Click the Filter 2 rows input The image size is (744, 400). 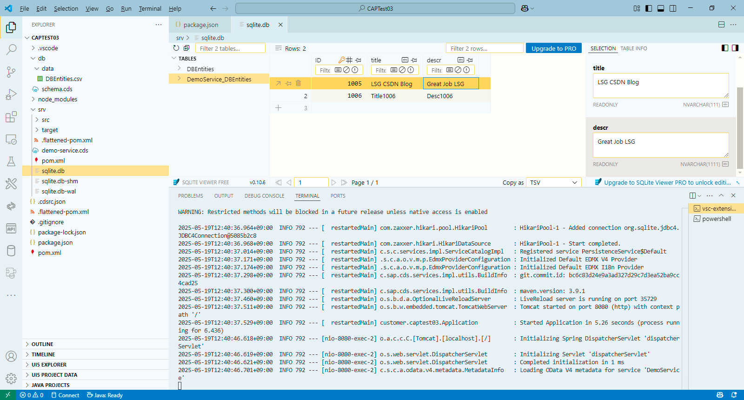click(485, 48)
